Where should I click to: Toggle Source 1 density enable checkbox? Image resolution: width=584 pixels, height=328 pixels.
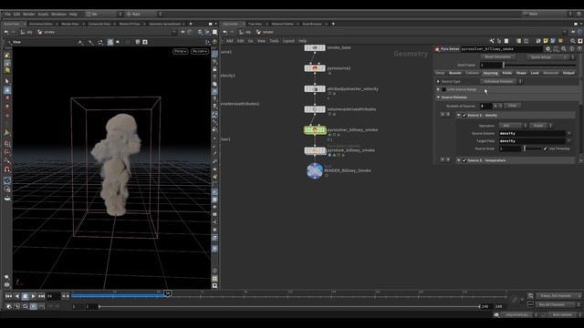point(464,116)
